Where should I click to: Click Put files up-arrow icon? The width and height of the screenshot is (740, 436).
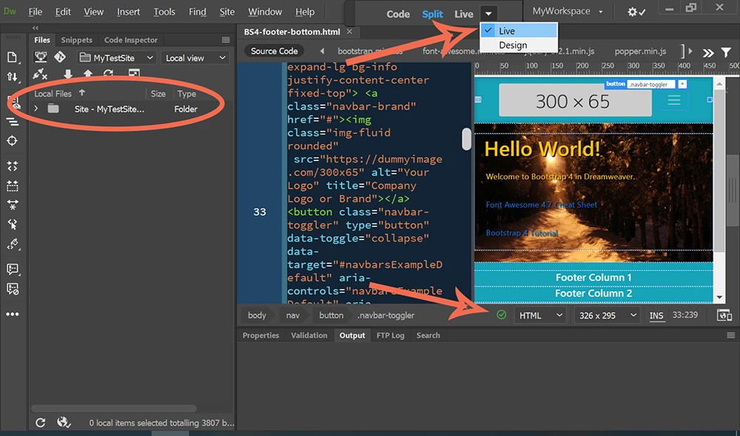click(x=88, y=74)
